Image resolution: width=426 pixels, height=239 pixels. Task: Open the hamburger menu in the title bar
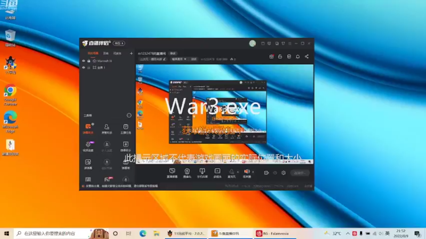(x=290, y=44)
